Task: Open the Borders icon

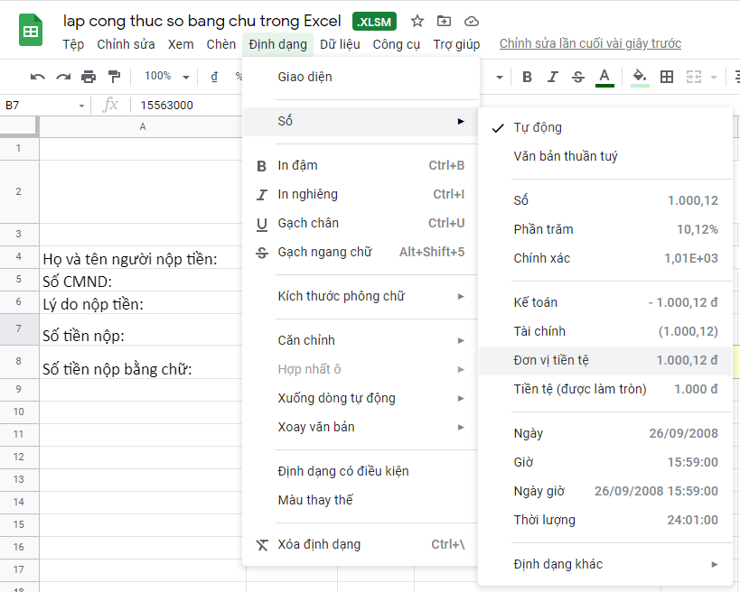Action: pos(666,77)
